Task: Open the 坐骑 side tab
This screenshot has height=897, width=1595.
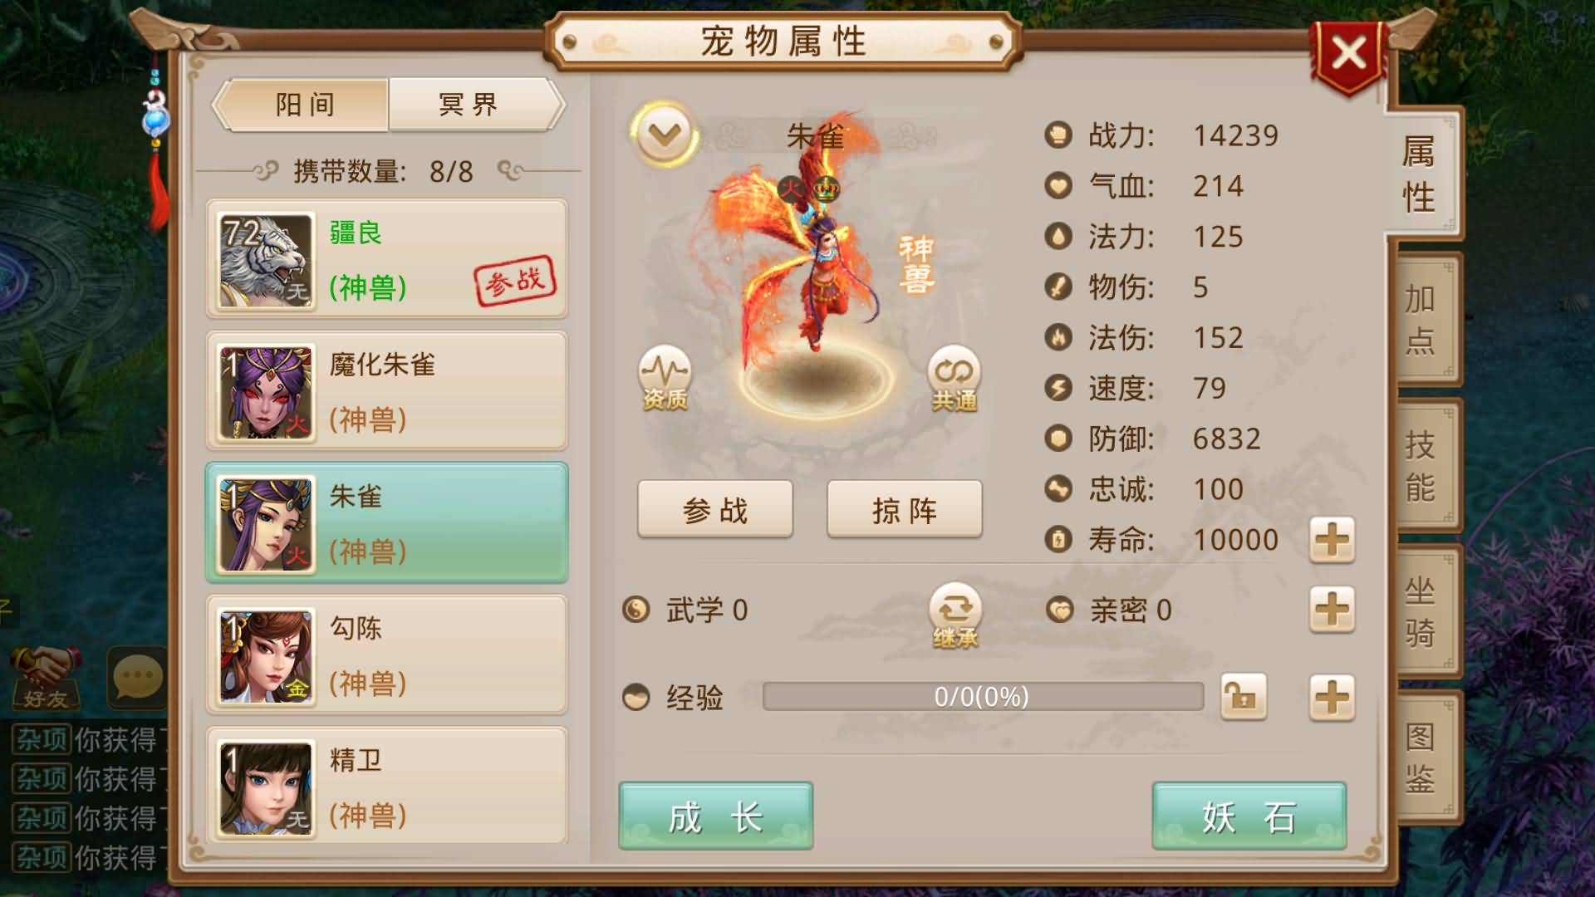Action: pyautogui.click(x=1422, y=612)
